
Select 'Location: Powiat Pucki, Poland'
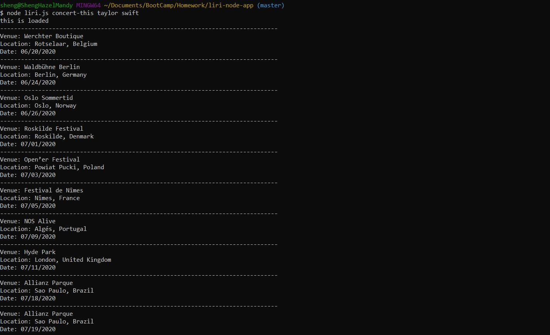coord(52,167)
